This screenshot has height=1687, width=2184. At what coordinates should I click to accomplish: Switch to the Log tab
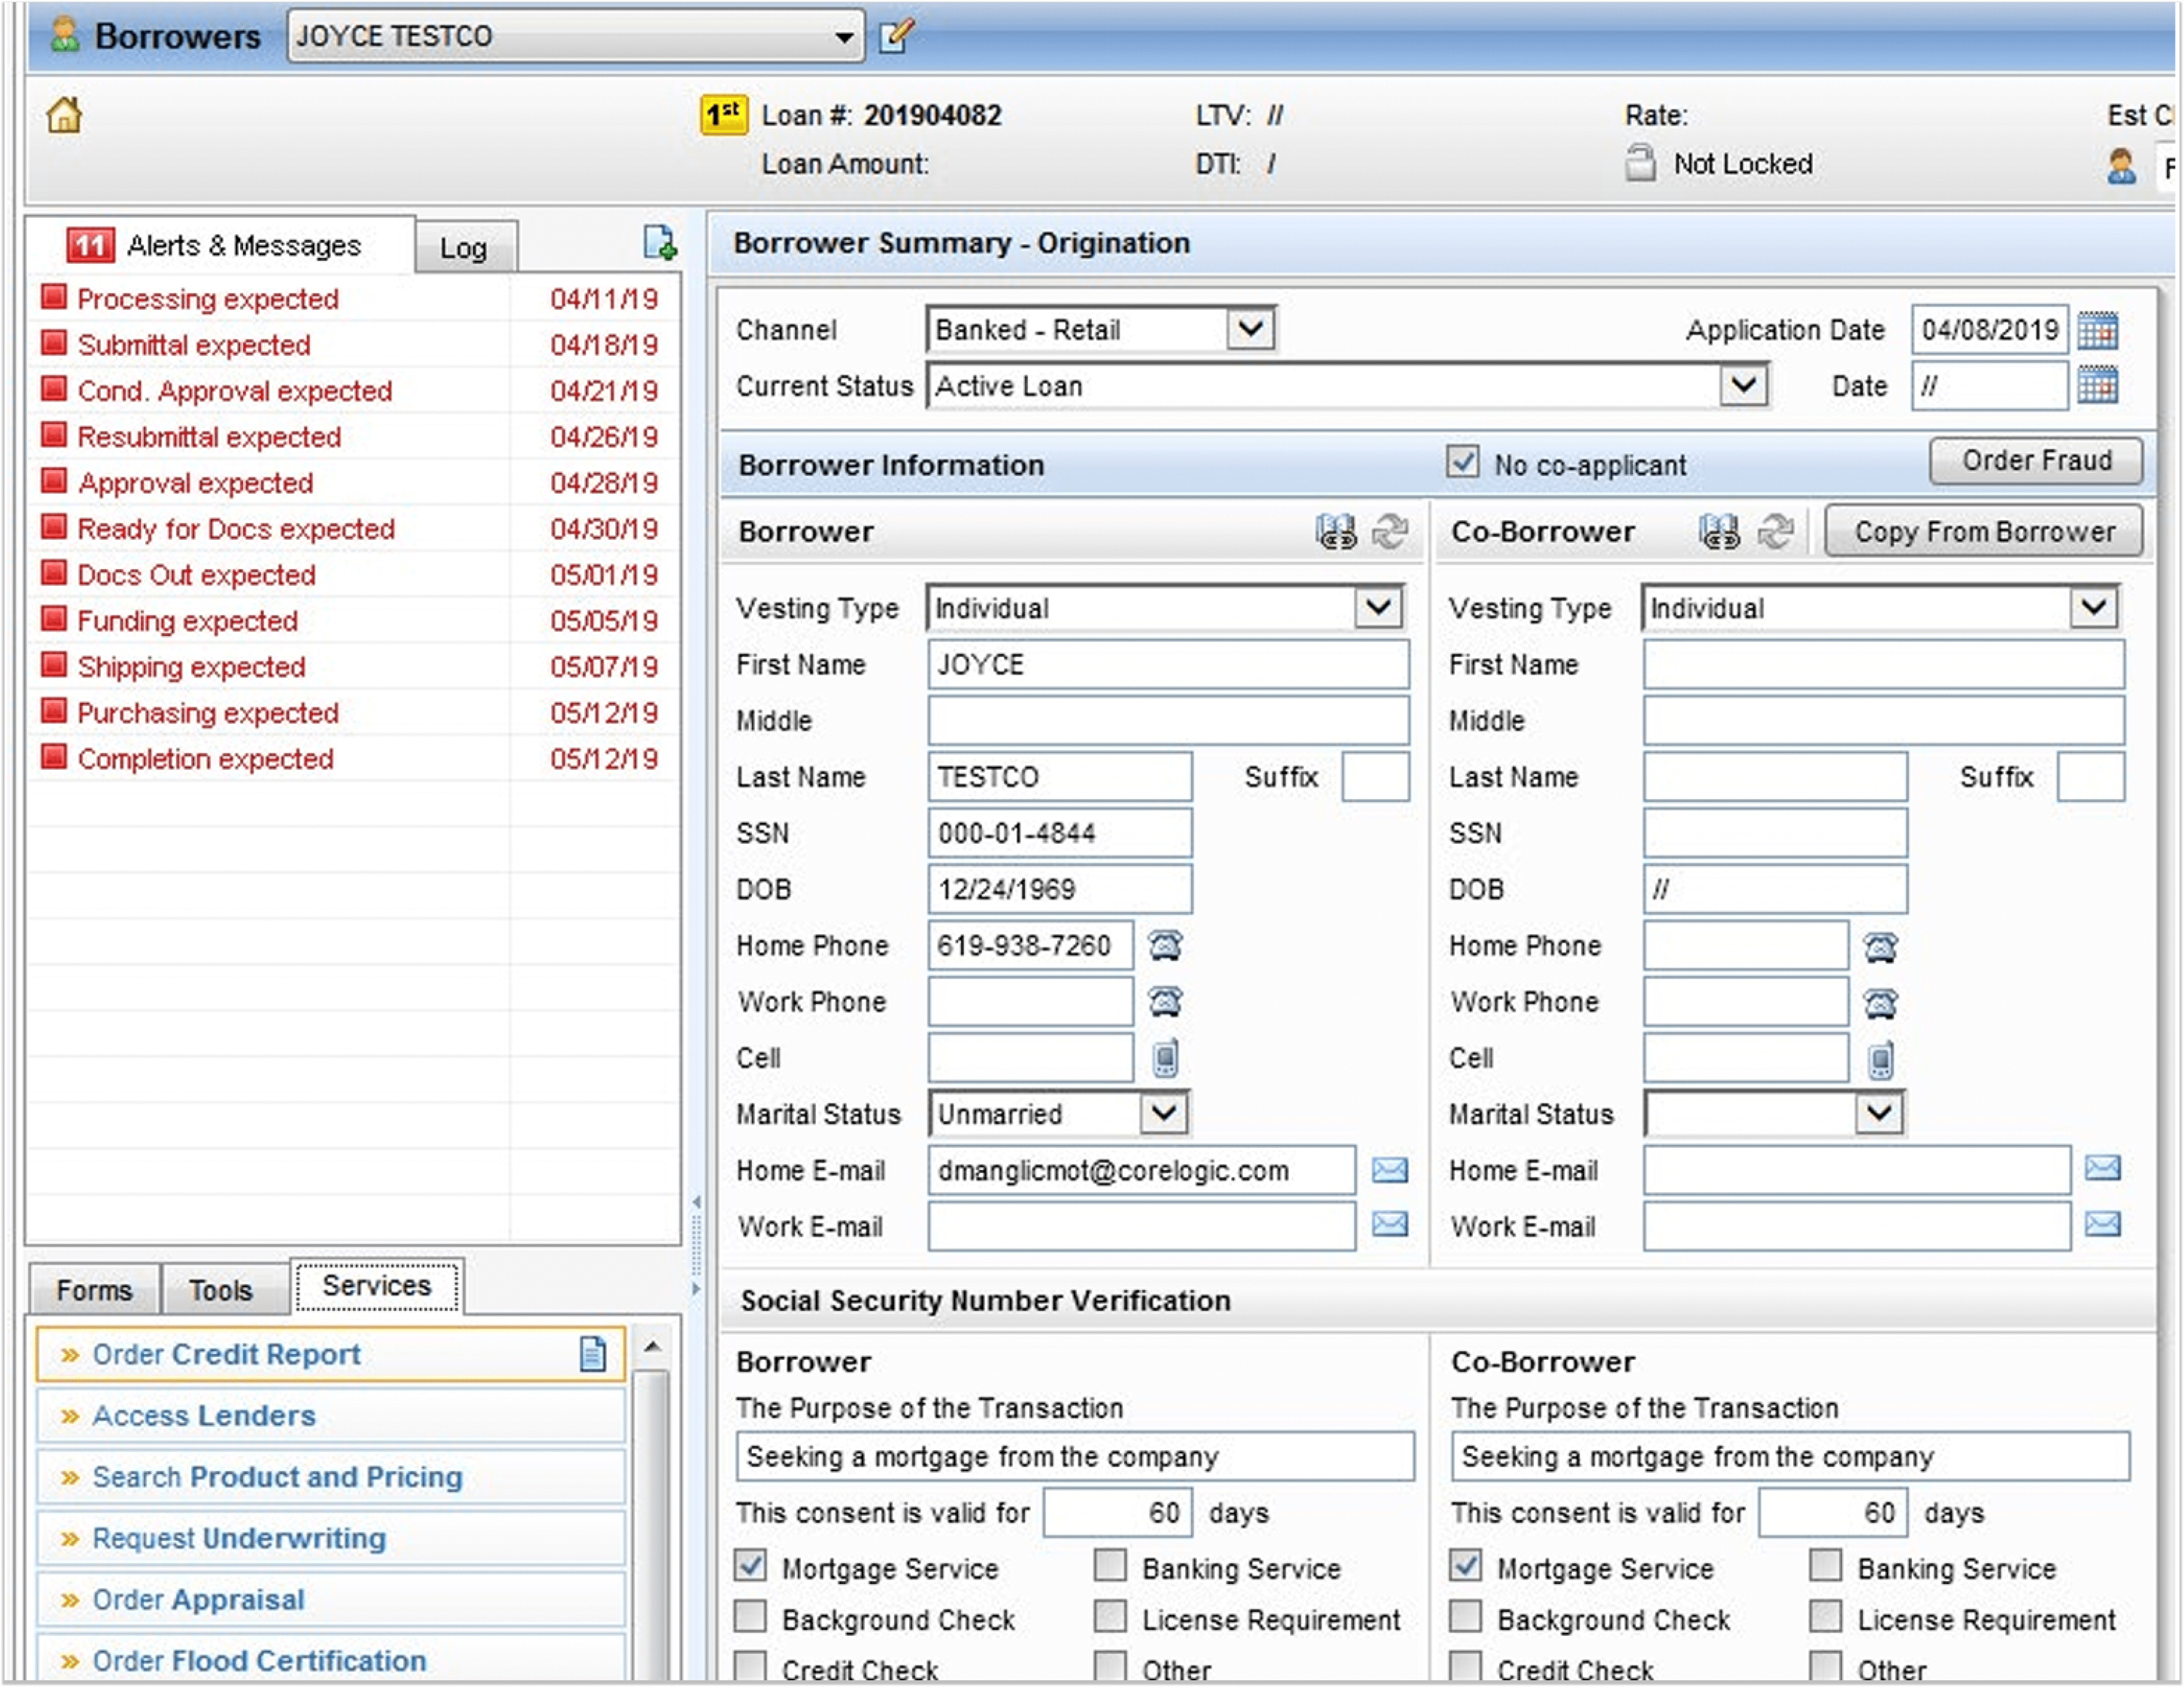(x=464, y=247)
